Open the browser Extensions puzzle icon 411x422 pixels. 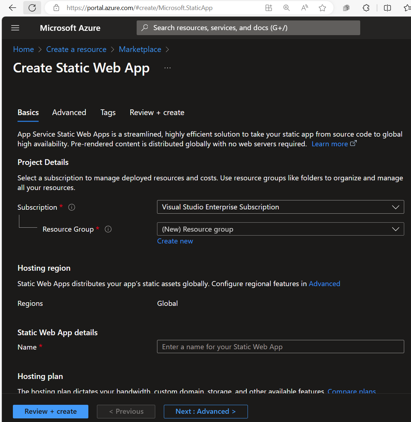pyautogui.click(x=366, y=8)
